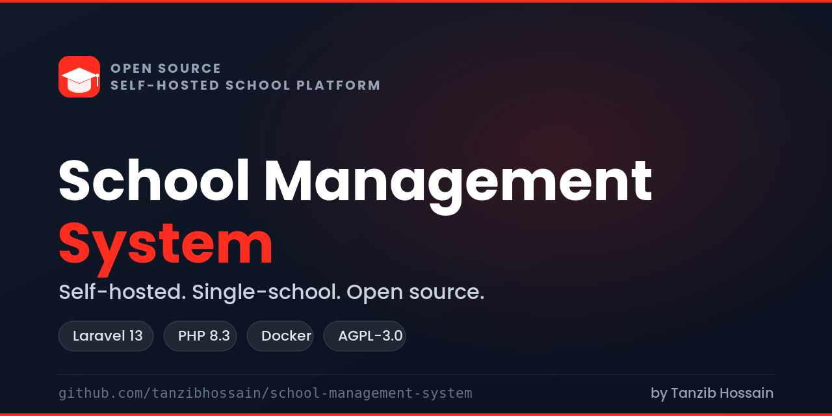
Task: Click the 'by Tanzib Hossain' author credit
Action: (x=712, y=393)
